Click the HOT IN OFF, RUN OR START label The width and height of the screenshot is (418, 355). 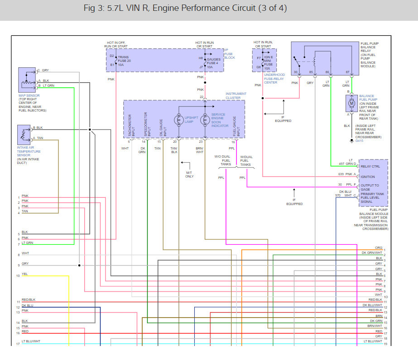(x=116, y=44)
